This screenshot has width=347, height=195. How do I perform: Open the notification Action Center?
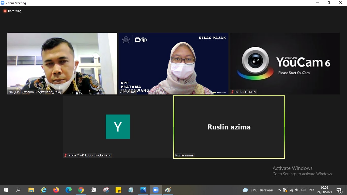(x=339, y=190)
